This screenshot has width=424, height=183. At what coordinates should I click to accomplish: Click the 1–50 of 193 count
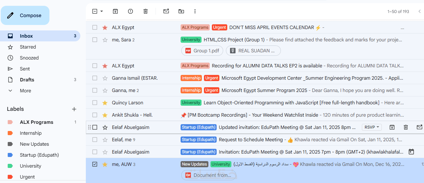398,11
